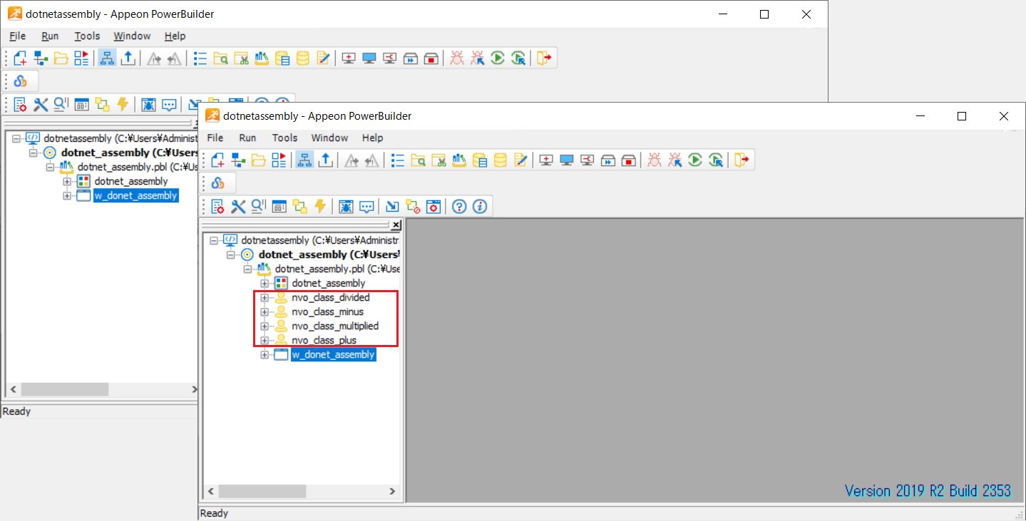Image resolution: width=1026 pixels, height=521 pixels.
Task: Click the Help question-mark icon on the PainterBar
Action: click(458, 206)
